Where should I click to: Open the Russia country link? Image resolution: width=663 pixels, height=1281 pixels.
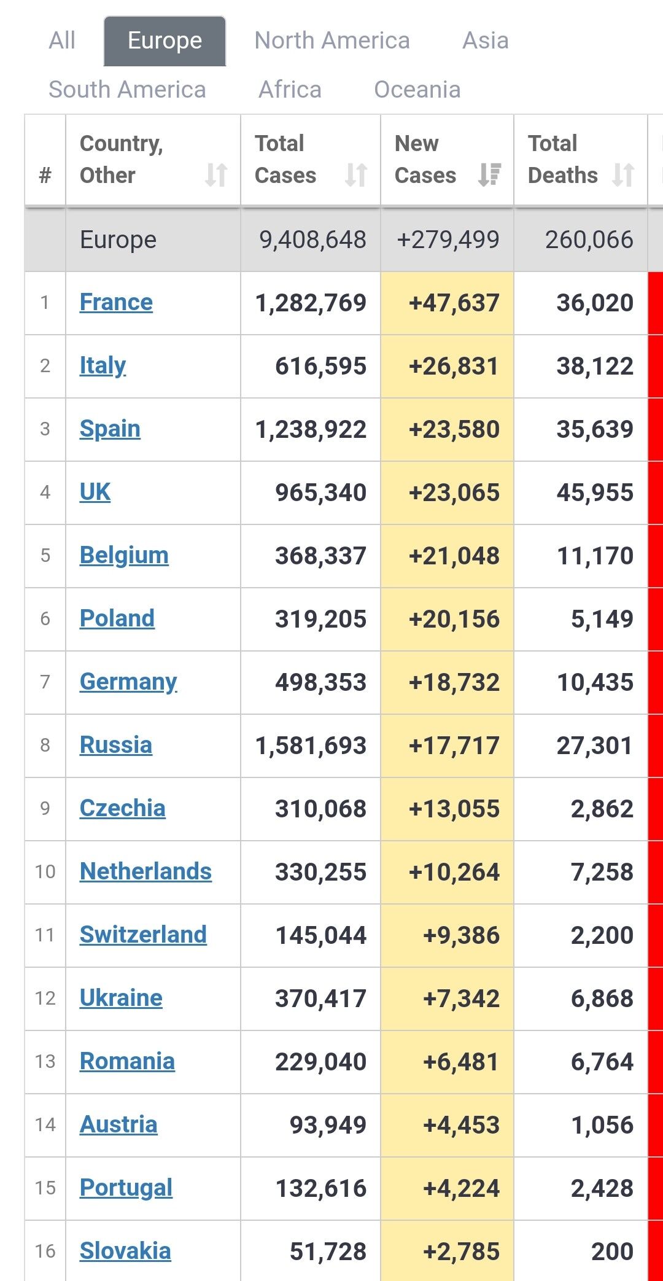[116, 745]
